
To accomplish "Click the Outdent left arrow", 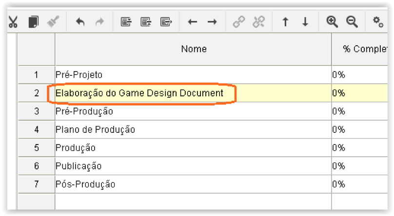I will point(193,22).
